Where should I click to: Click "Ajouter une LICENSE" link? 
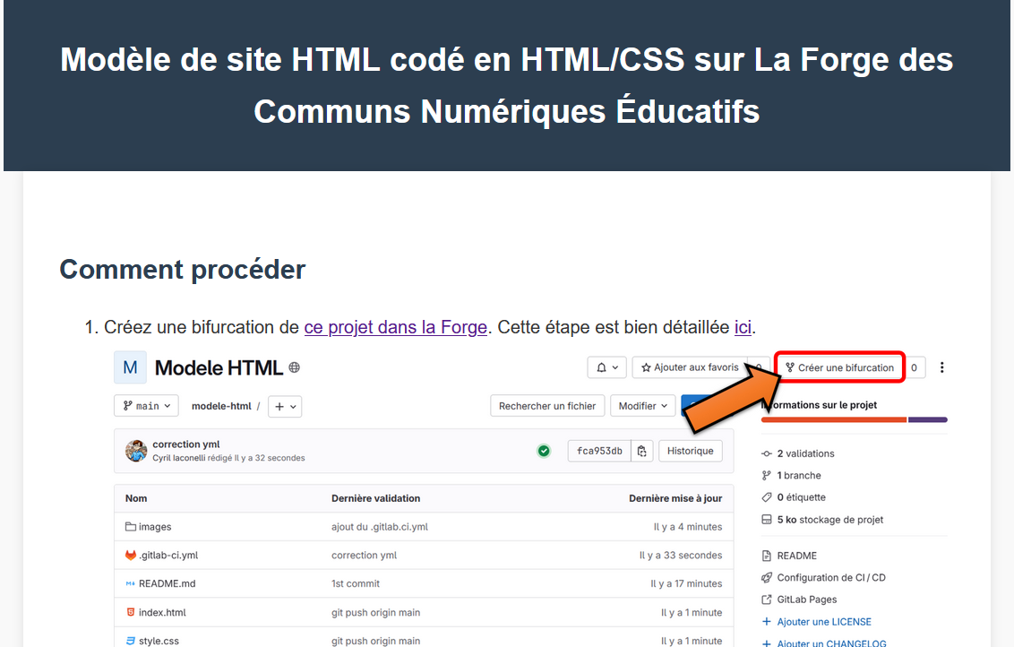824,622
